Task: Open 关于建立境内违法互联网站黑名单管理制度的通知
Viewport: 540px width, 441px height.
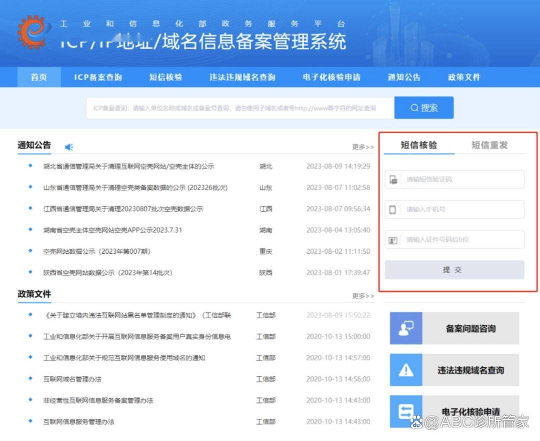Action: tap(137, 315)
